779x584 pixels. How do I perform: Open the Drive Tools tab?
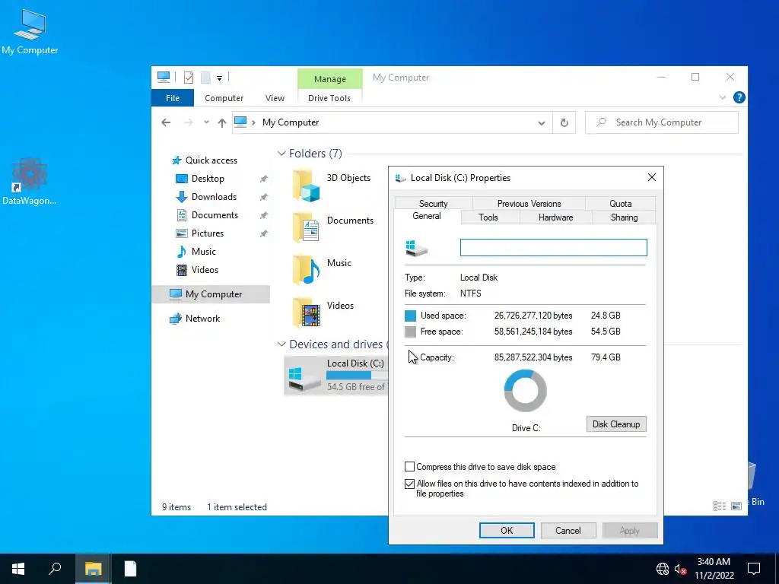pyautogui.click(x=329, y=98)
